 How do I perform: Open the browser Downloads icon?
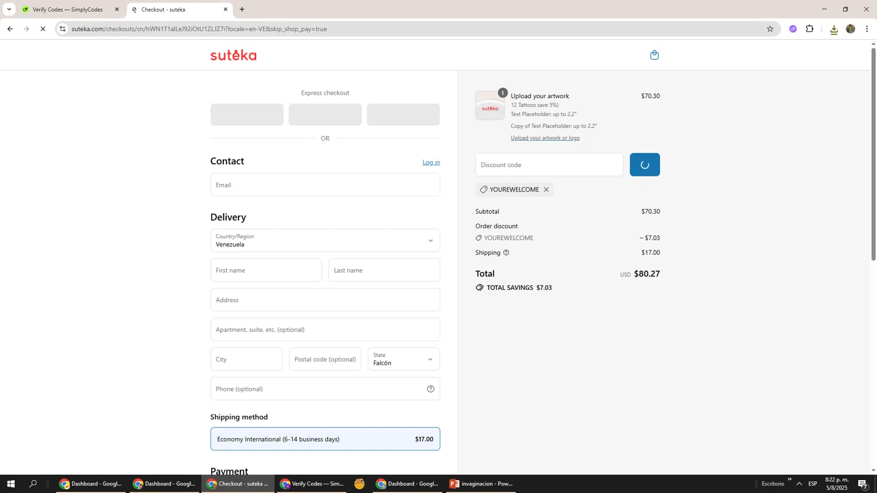pyautogui.click(x=834, y=29)
